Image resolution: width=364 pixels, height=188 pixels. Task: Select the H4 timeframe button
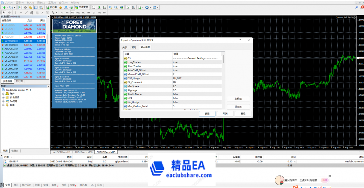coord(89,12)
